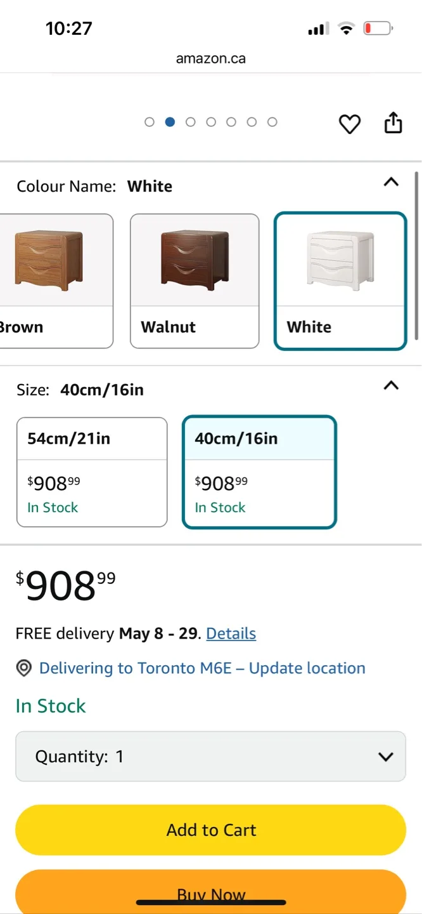Tap the location pin icon
The image size is (422, 914).
pos(23,668)
